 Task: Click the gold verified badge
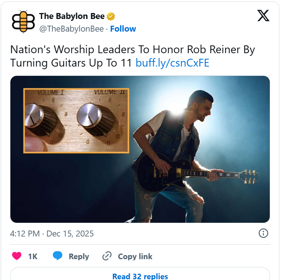click(x=111, y=16)
